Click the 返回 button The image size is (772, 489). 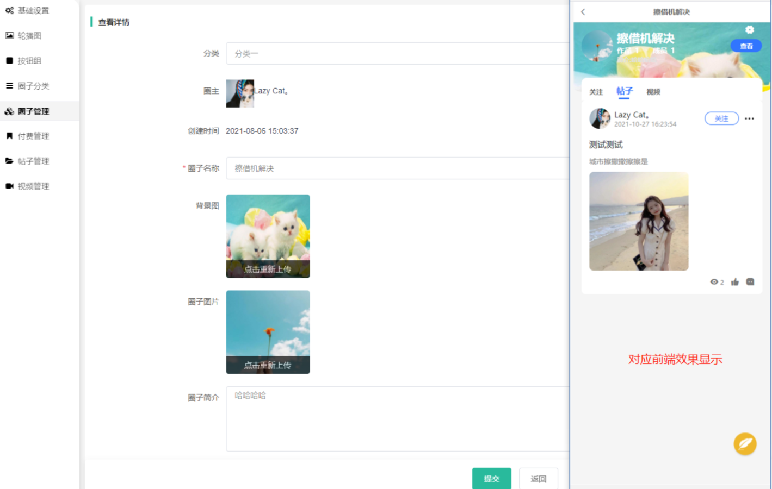point(538,479)
